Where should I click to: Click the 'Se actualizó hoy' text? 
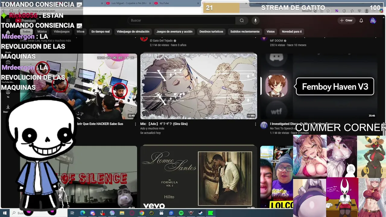tap(150, 133)
